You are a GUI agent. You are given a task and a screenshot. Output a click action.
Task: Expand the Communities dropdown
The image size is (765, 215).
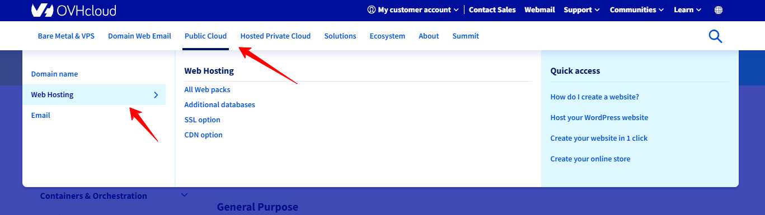tap(637, 9)
